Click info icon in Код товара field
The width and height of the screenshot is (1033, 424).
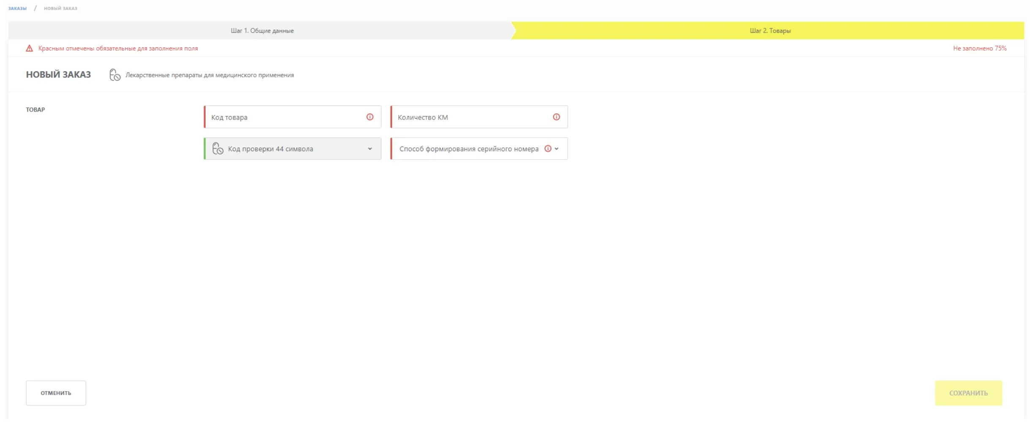pos(370,117)
